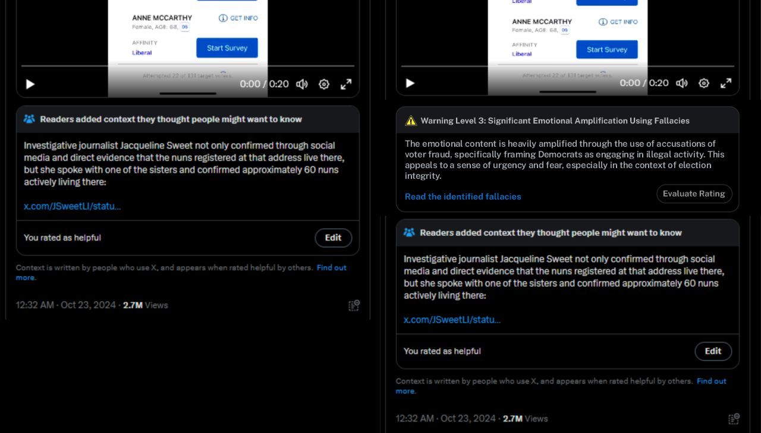Play the right post's video
Image resolution: width=761 pixels, height=433 pixels.
[410, 83]
